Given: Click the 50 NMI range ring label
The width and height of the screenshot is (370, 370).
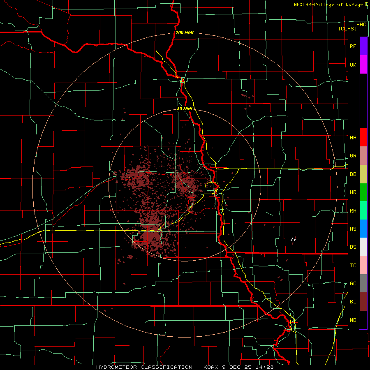Looking at the screenshot, I should [185, 109].
